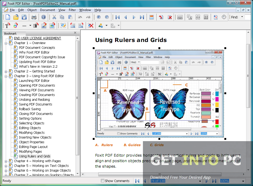Image resolution: width=253 pixels, height=186 pixels.
Task: Click the Find text input box
Action: point(248,17)
